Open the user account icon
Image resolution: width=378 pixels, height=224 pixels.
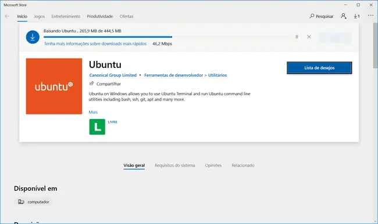[x=344, y=16]
